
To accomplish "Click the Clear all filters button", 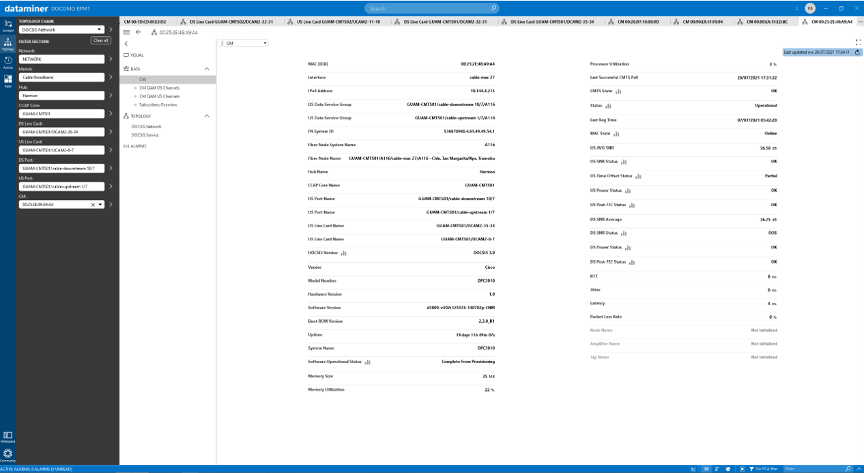I will 100,41.
